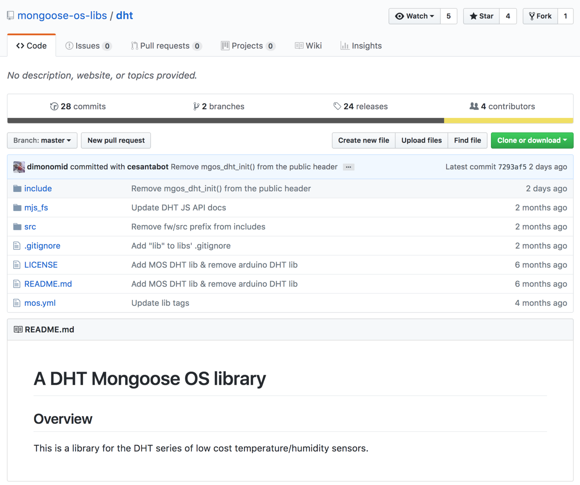The image size is (580, 485).
Task: Click the Issues exclamation icon
Action: (x=69, y=46)
